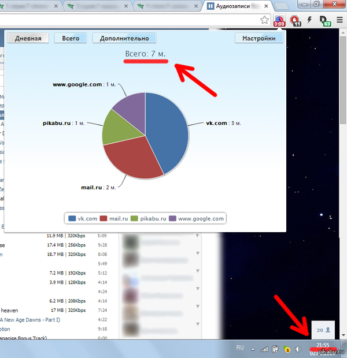Viewport: 347px width, 358px height.
Task: Open the D extension icon with badge 63
Action: [x=325, y=21]
